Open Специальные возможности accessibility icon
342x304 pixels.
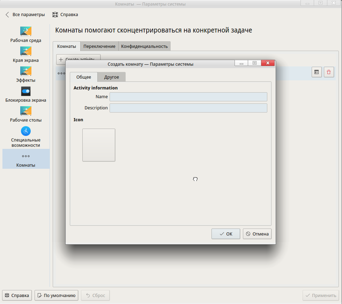point(26,131)
